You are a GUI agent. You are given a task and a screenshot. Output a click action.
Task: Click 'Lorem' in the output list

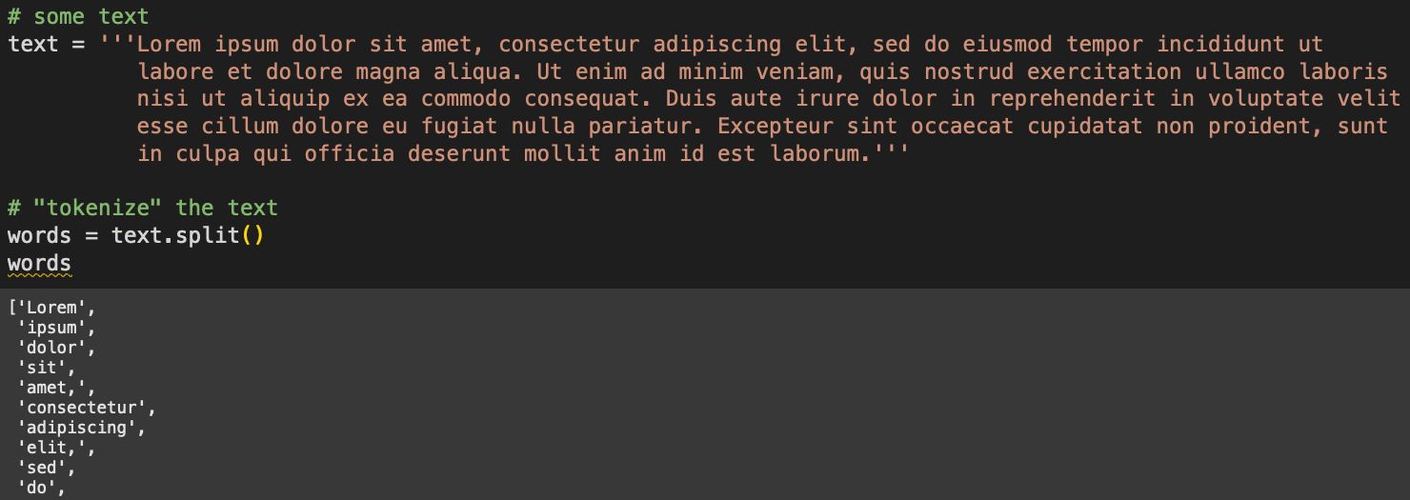(x=52, y=307)
